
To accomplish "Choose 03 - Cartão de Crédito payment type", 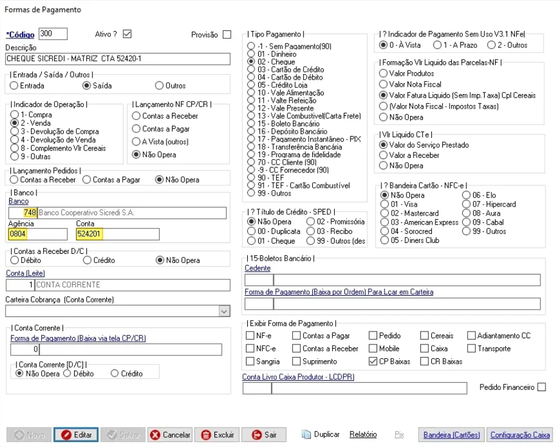I will pos(251,70).
